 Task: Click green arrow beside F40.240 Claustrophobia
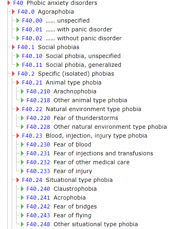click(22, 189)
